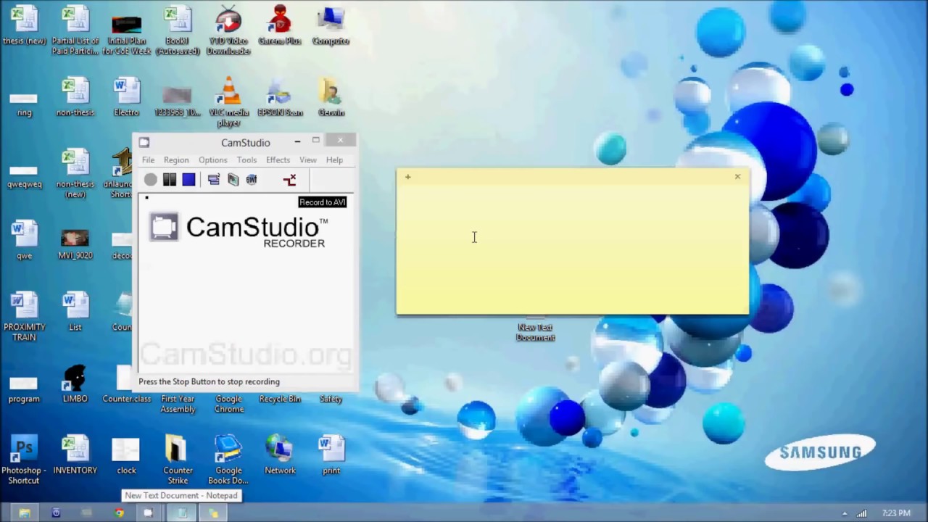928x522 pixels.
Task: Select the qwe Word document icon
Action: click(24, 241)
